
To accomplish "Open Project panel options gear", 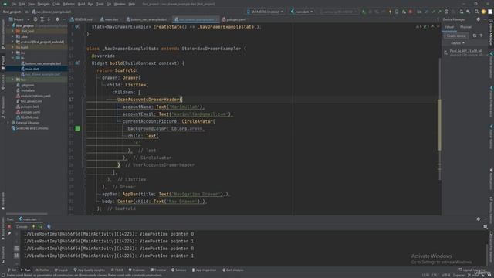I will [x=57, y=19].
